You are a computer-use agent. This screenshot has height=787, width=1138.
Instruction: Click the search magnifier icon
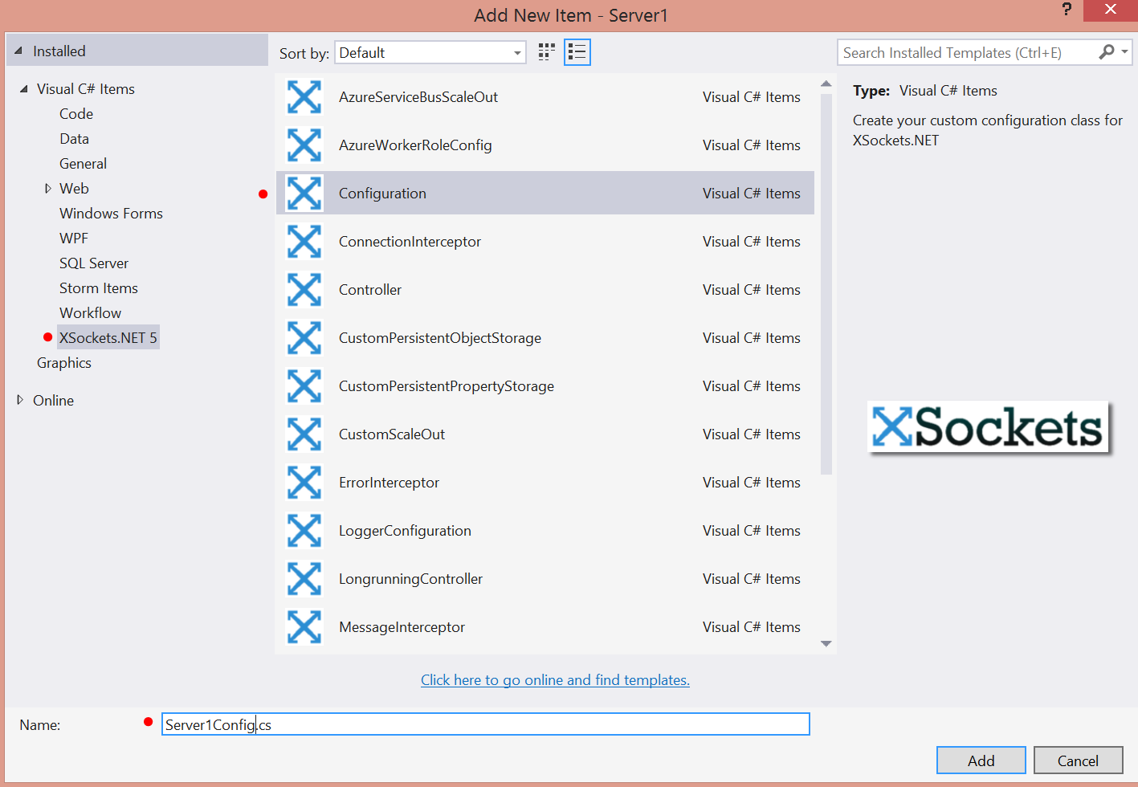1107,52
